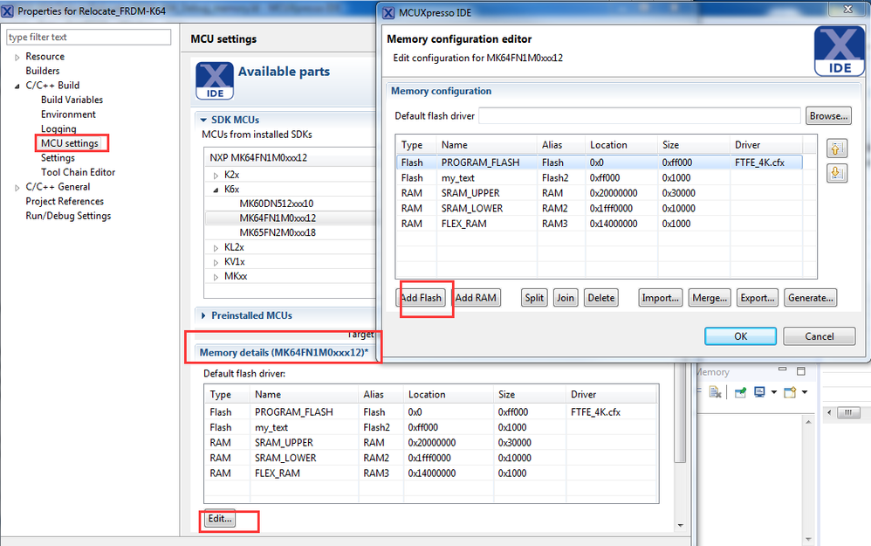
Task: Click the properties page vertical scrollbar
Action: (680, 412)
